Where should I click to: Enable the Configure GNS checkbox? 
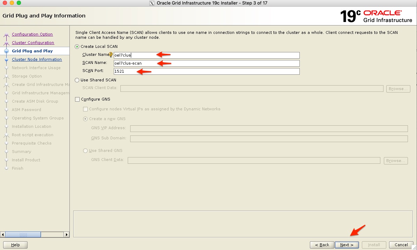(x=77, y=99)
